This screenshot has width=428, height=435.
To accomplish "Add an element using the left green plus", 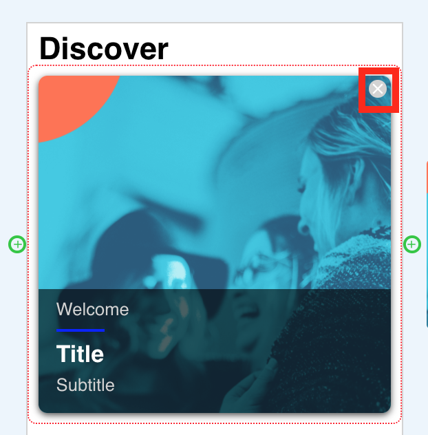I will [17, 244].
